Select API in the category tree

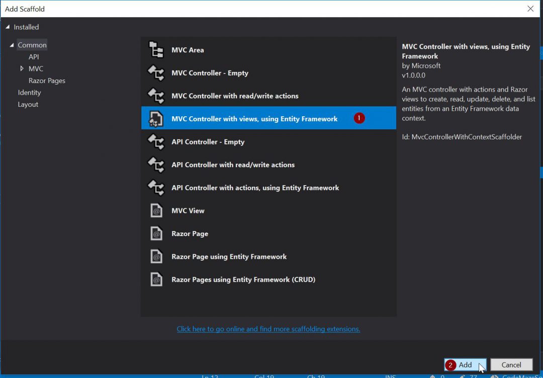(34, 57)
